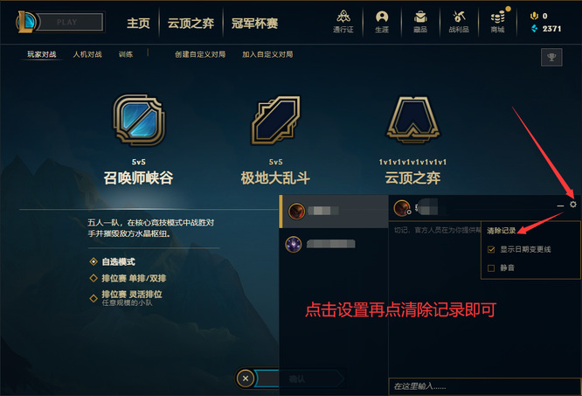Select the 极地大乱斗 mode emblem
The height and width of the screenshot is (396, 582).
[276, 120]
